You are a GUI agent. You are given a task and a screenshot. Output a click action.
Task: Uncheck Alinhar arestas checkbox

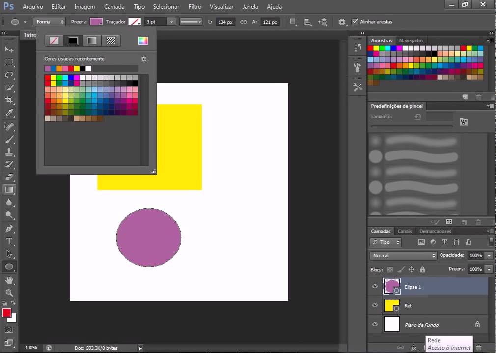point(355,22)
